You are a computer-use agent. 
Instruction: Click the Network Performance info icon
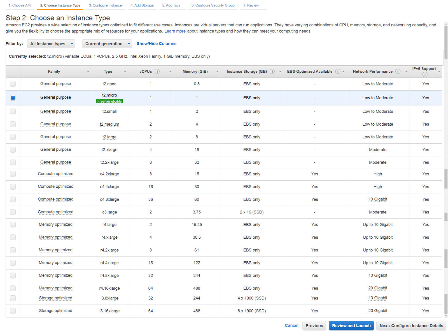398,72
